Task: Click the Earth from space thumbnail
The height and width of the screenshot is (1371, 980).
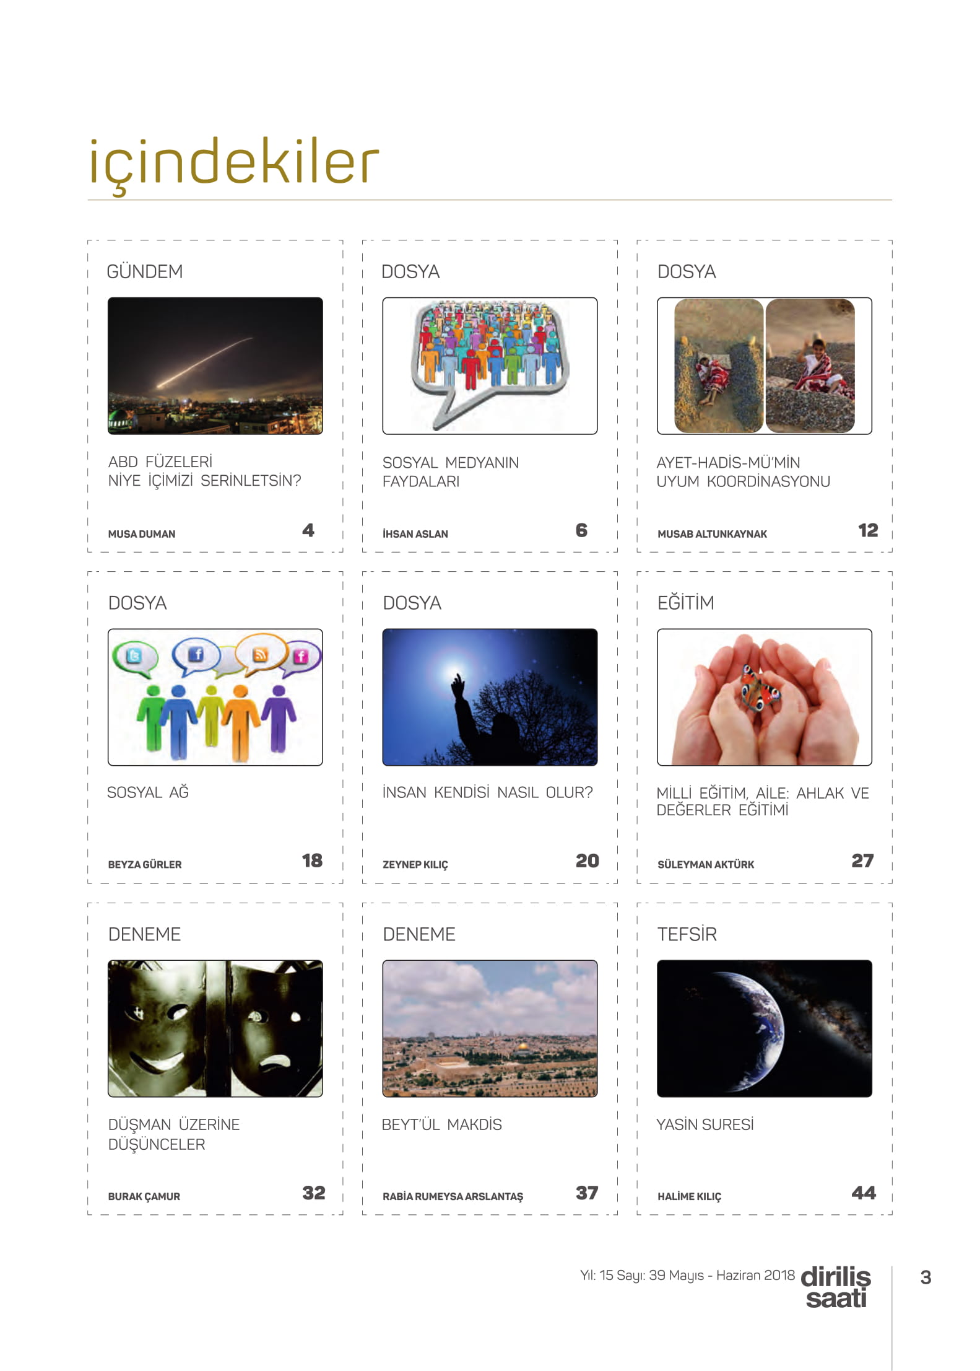Action: [x=764, y=1028]
